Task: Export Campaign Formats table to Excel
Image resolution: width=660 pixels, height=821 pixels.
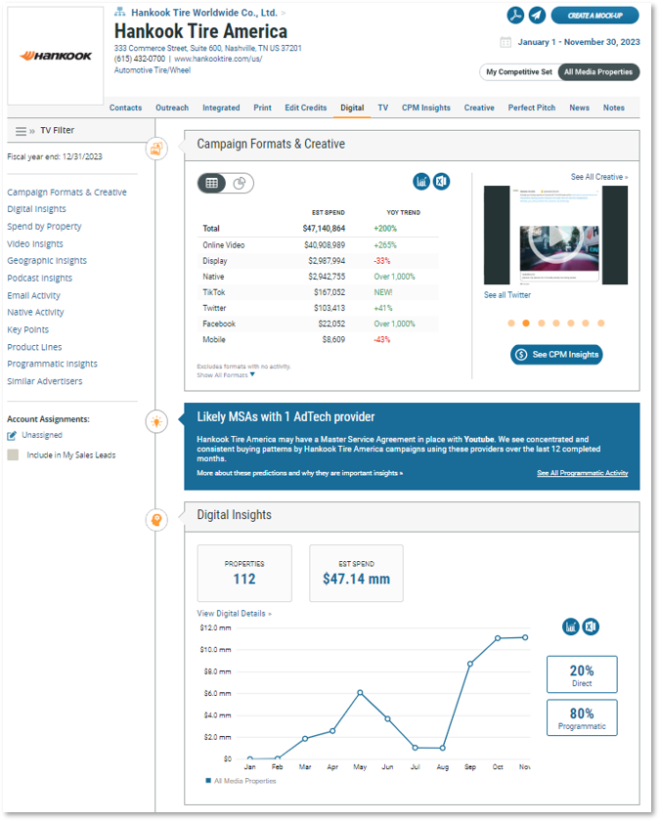Action: (442, 182)
